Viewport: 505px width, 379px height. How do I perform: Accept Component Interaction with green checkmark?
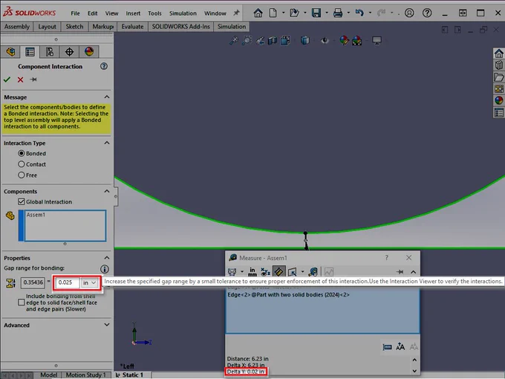tap(7, 80)
